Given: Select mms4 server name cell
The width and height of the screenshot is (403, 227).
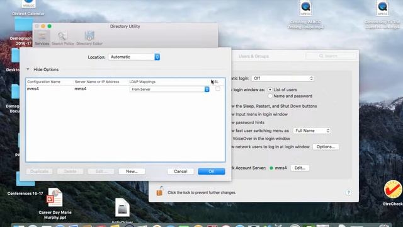Looking at the screenshot, I should coord(80,89).
